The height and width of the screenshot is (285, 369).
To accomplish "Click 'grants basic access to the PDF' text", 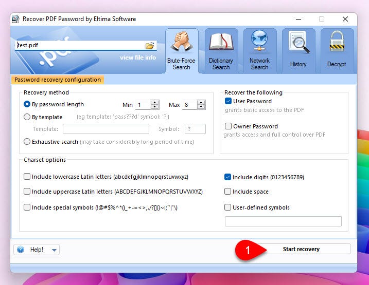I will (x=265, y=110).
